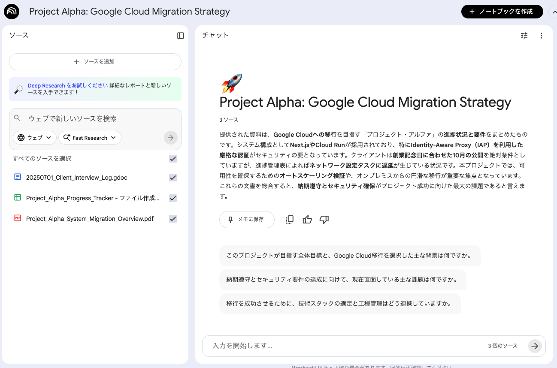Submit web source search arrow button
The image size is (557, 368).
[x=170, y=138]
